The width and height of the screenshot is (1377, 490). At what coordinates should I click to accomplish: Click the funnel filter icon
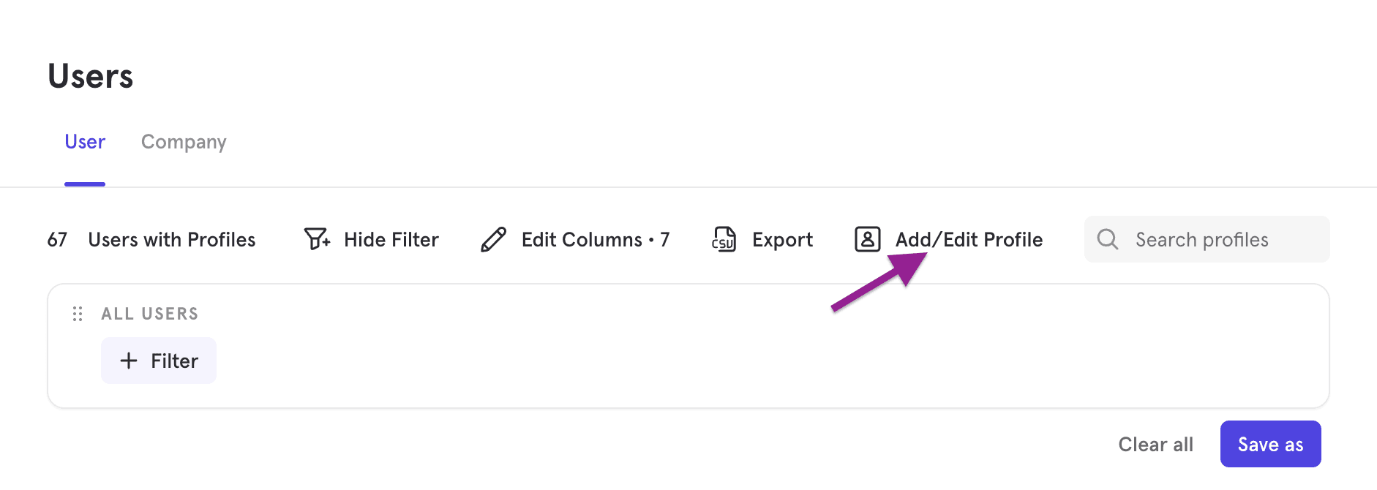coord(317,239)
